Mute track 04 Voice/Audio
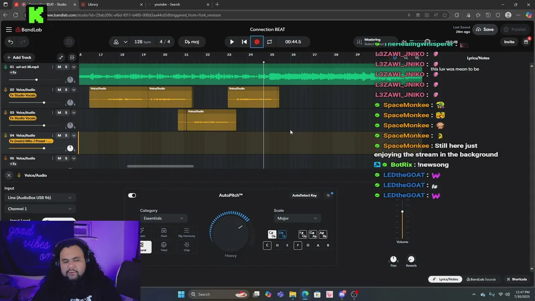Image resolution: width=535 pixels, height=301 pixels. pyautogui.click(x=59, y=135)
